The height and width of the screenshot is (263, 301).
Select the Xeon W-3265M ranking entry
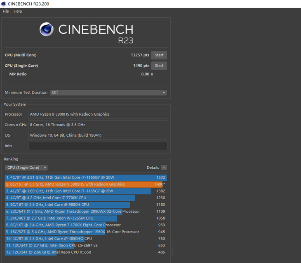tap(62, 218)
